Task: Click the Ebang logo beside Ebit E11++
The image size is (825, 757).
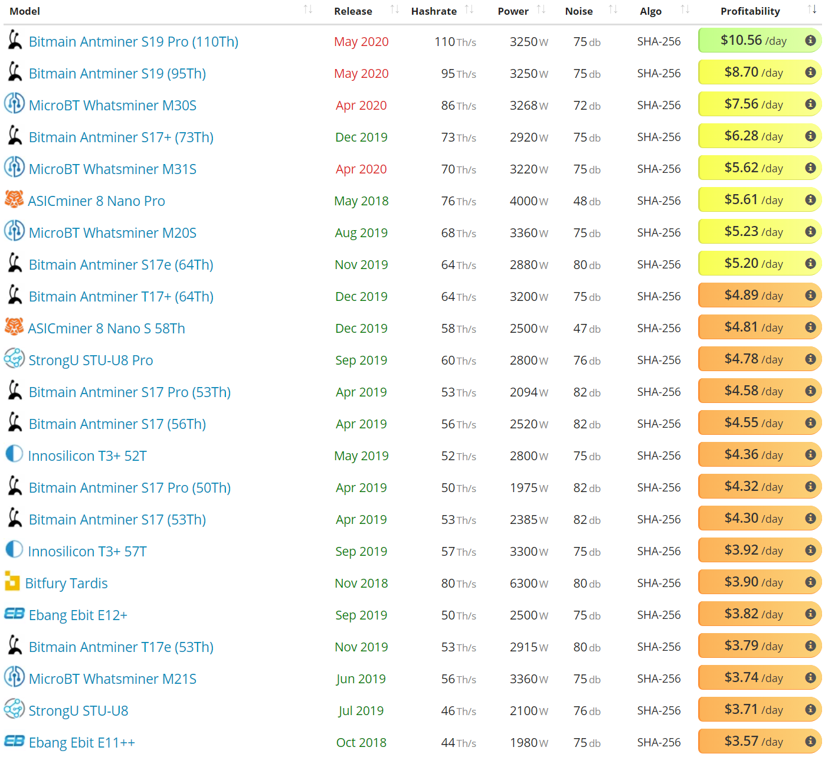Action: [15, 741]
